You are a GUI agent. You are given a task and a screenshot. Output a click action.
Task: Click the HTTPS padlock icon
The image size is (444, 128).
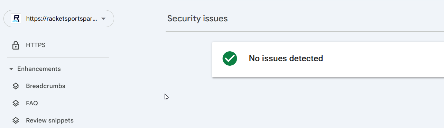point(16,45)
